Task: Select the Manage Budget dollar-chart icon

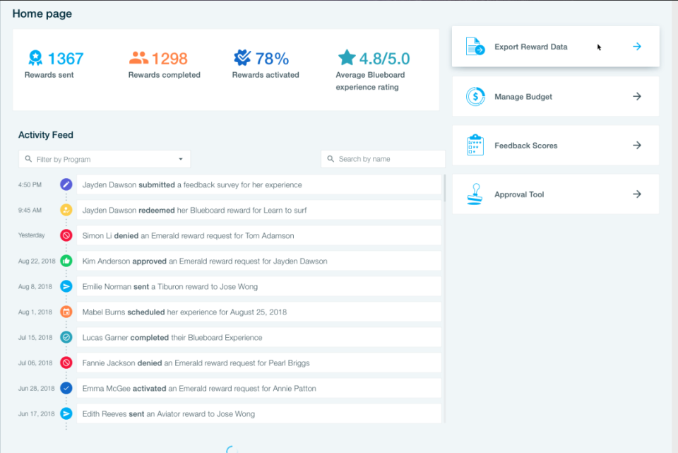Action: coord(474,96)
